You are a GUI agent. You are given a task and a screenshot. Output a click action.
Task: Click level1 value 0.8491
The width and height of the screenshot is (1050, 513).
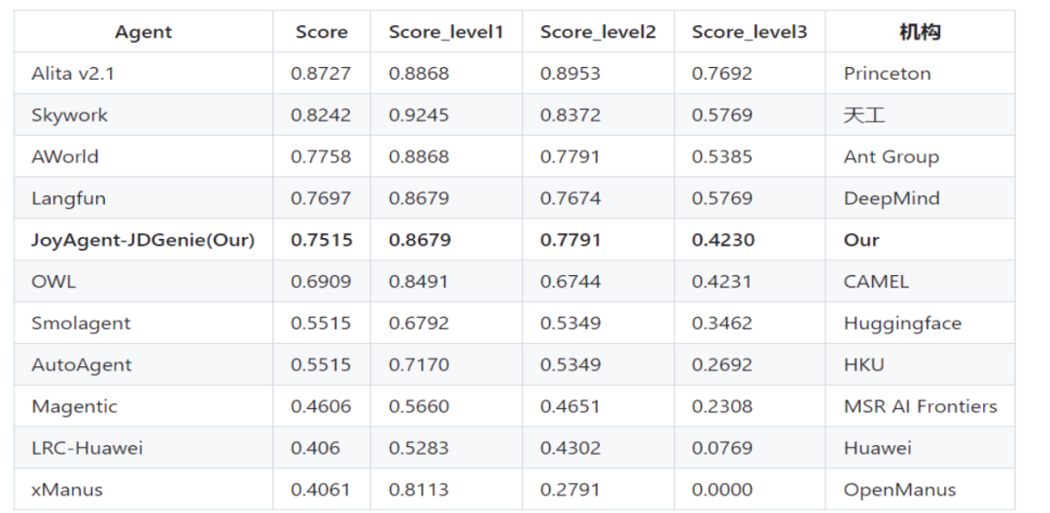[x=418, y=282]
